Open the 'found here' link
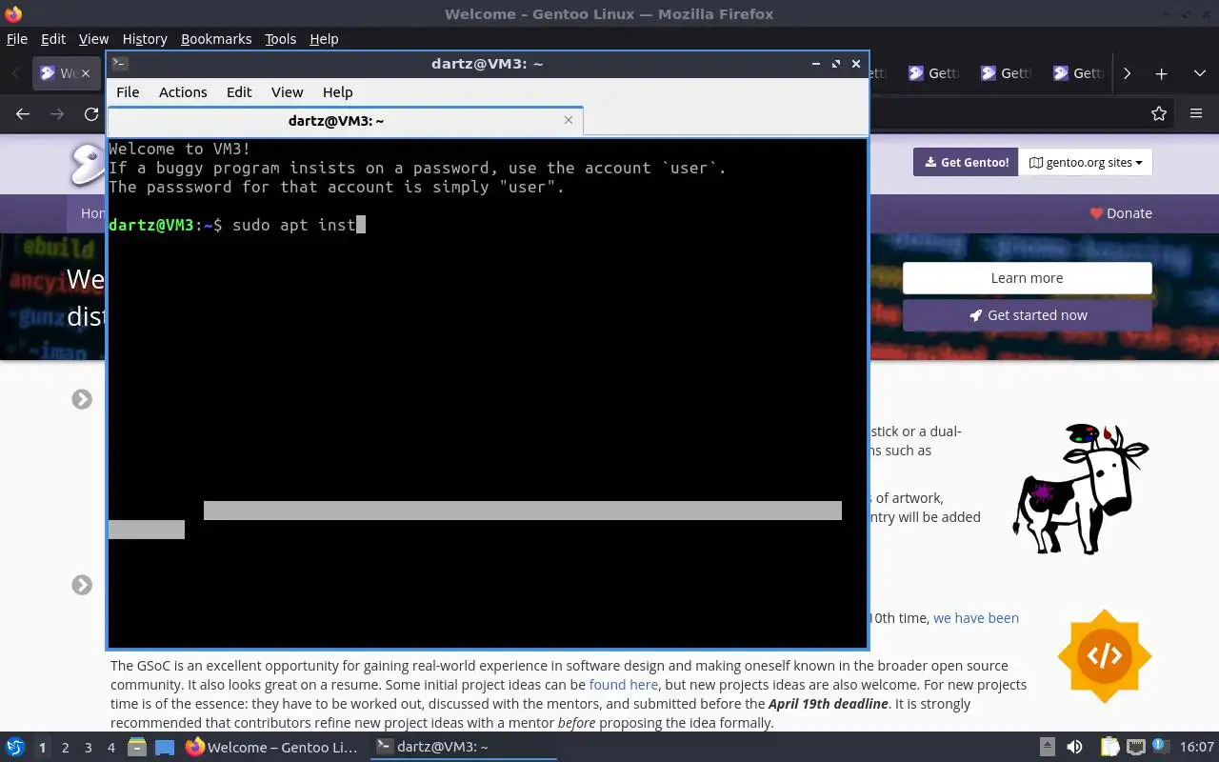 click(x=624, y=685)
